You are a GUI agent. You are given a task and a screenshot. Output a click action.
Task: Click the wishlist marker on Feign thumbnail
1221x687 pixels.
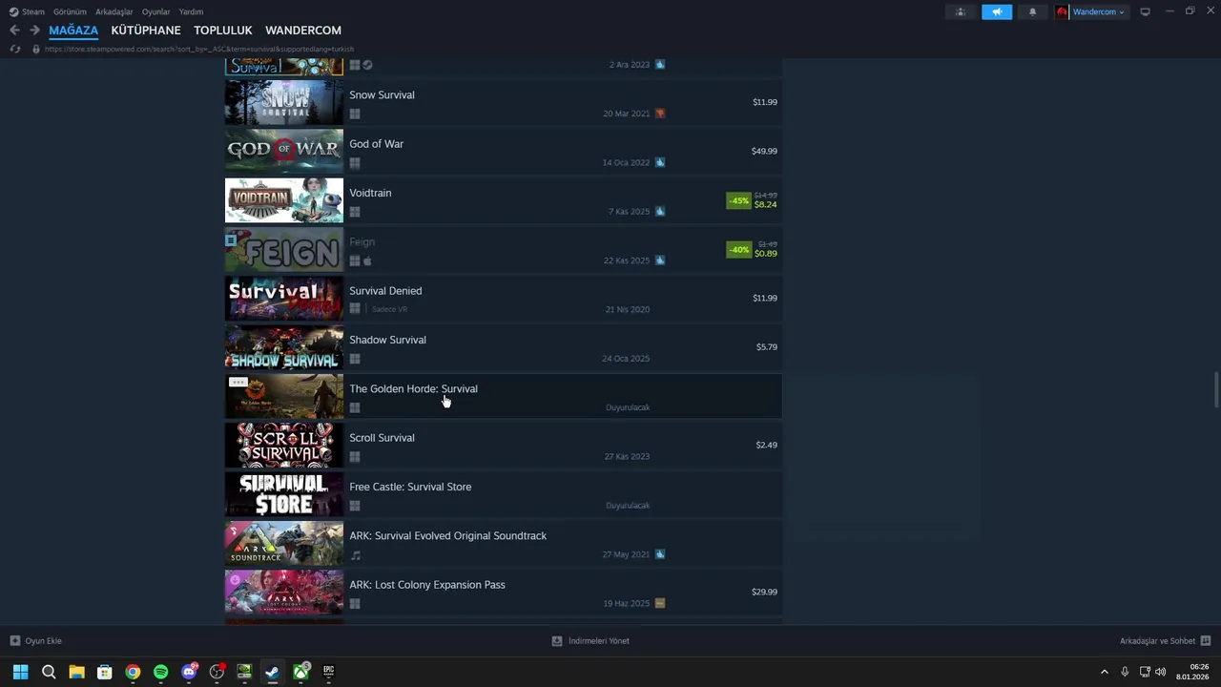[231, 240]
